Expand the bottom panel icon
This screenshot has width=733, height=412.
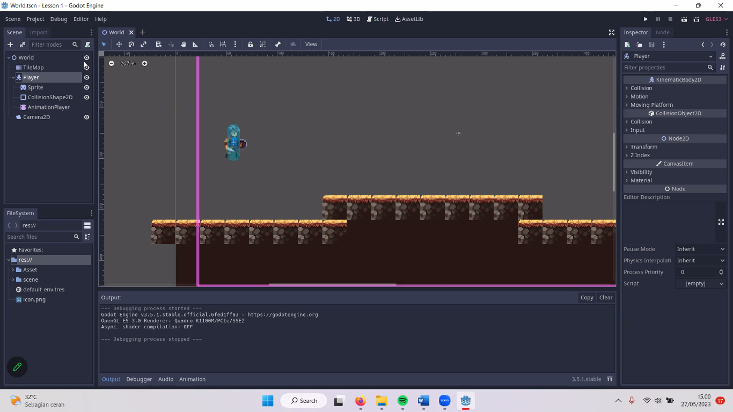pos(610,379)
